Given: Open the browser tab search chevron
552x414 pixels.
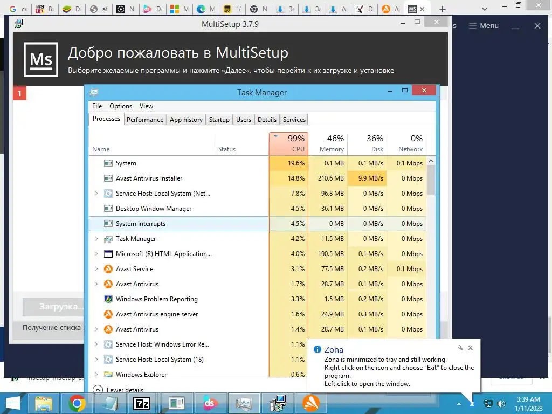Looking at the screenshot, I should tap(485, 9).
